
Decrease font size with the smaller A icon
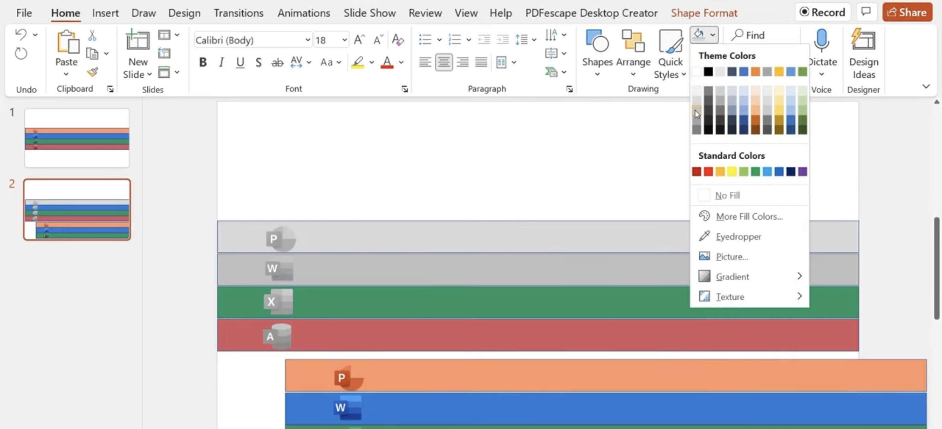378,40
